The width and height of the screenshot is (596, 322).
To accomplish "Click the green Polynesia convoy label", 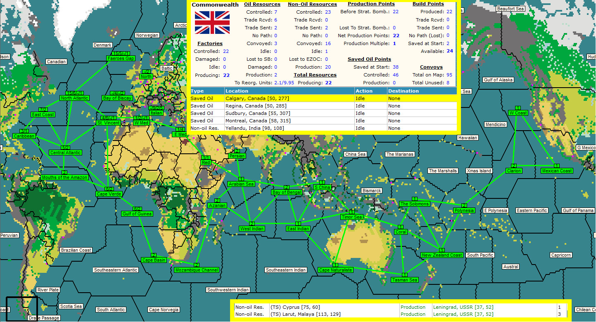I will click(x=464, y=211).
